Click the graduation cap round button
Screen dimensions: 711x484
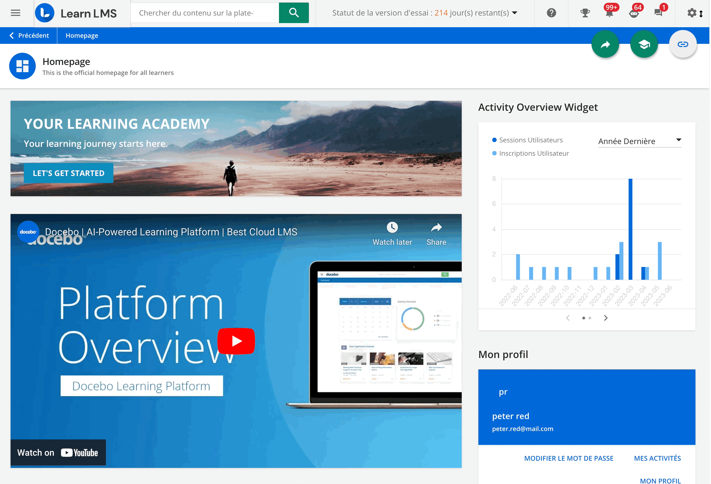point(644,45)
